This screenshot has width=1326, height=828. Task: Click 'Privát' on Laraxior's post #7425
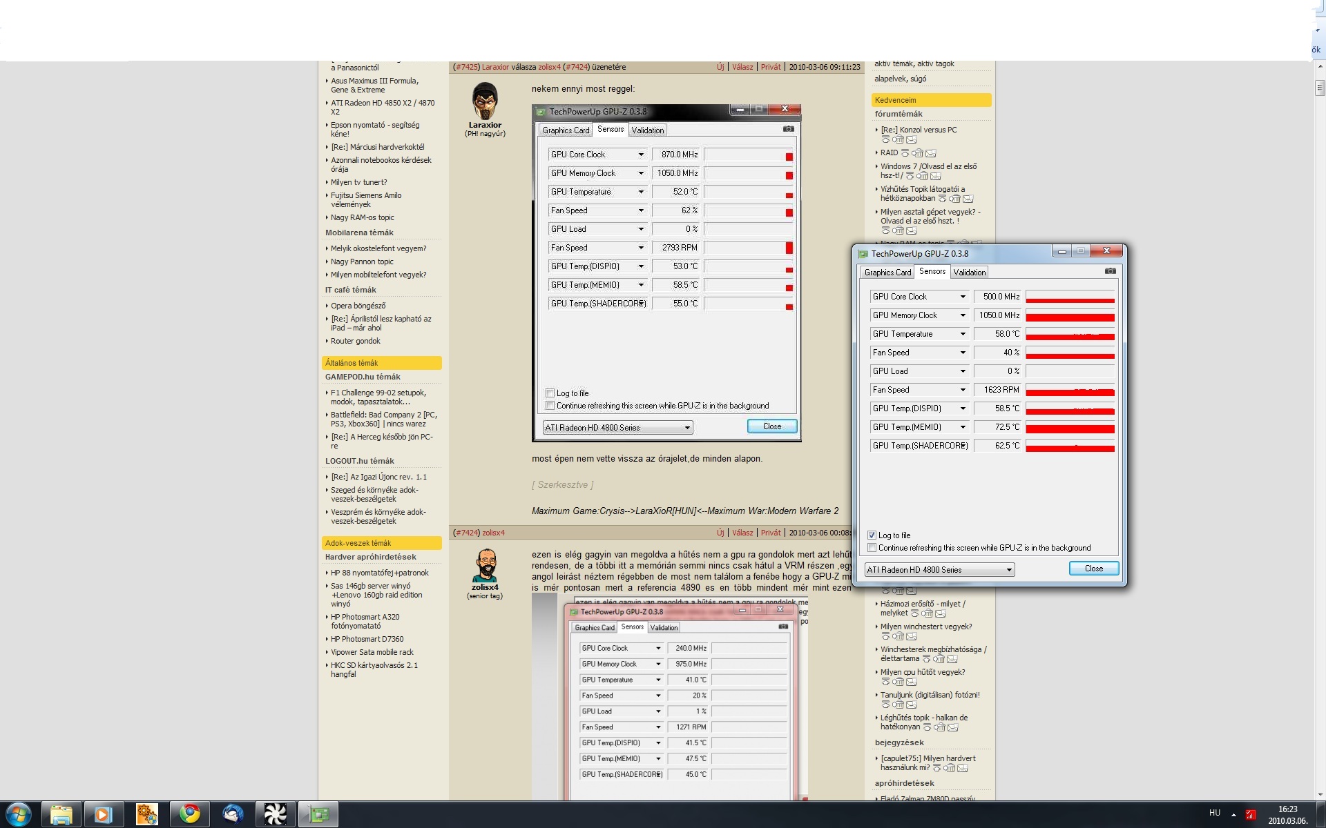click(x=771, y=67)
